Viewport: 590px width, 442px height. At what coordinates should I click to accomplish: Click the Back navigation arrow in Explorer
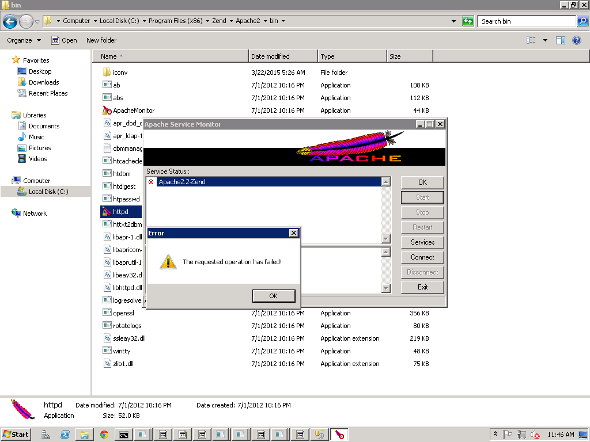[10, 21]
